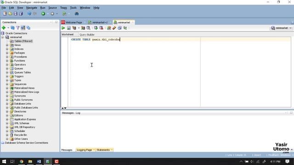Collapse the minimarket connection node
This screenshot has height=165, width=294.
point(3,37)
